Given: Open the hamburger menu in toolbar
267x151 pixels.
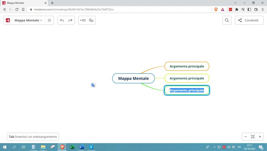Looking at the screenshot, I should (49, 20).
